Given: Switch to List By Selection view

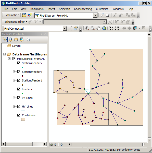Looking at the screenshot, I should pos(22,40).
